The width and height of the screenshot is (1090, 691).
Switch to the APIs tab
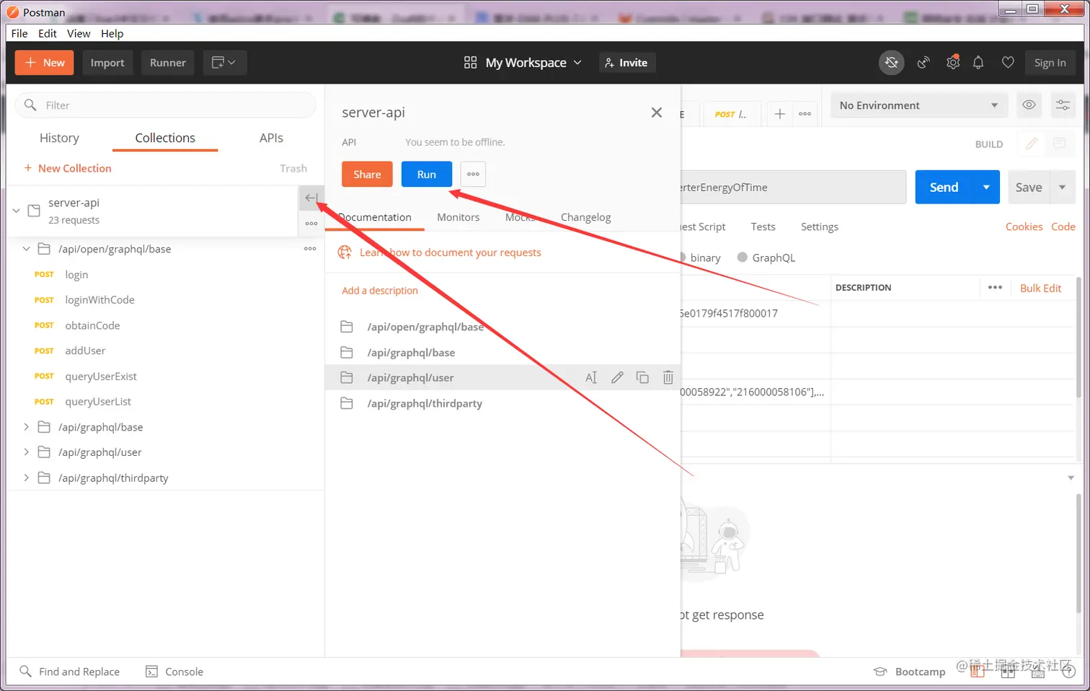click(271, 138)
